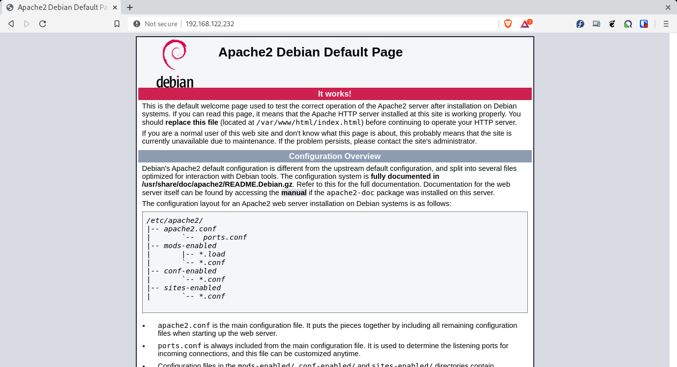The height and width of the screenshot is (367, 677).
Task: Click the bold text replace this file
Action: tap(192, 122)
